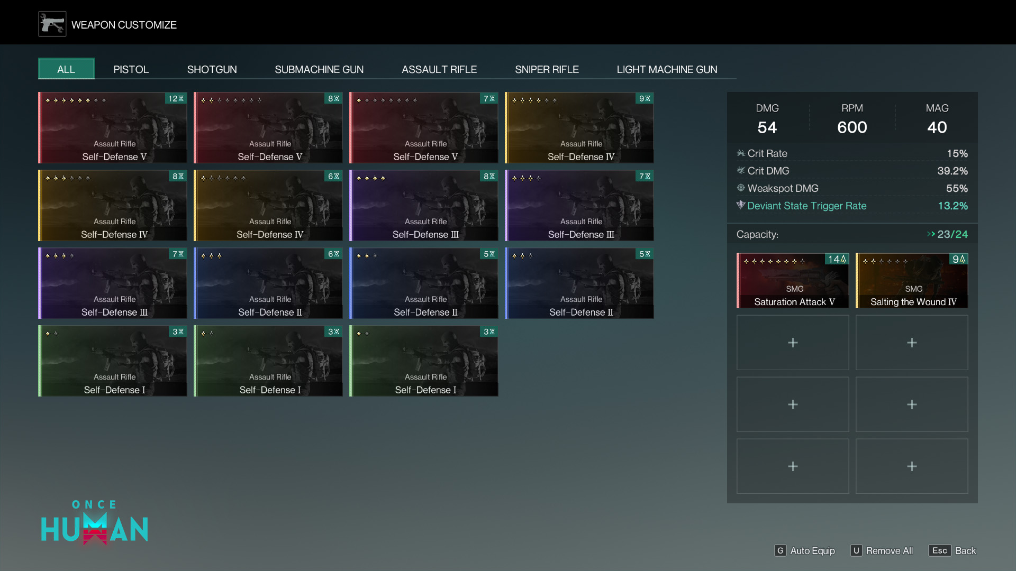Click the U Remove All button
The width and height of the screenshot is (1016, 571).
[x=882, y=550]
